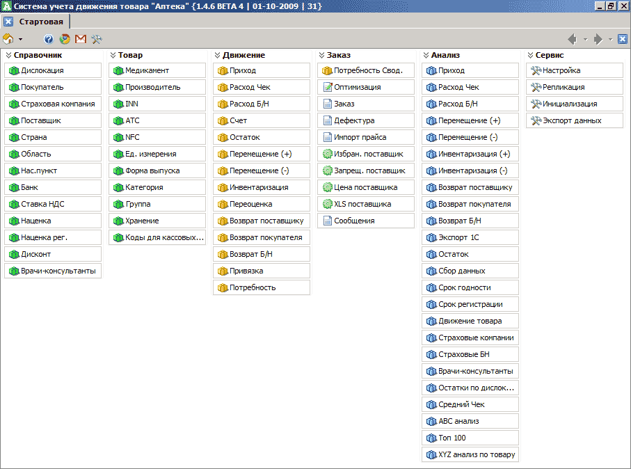
Task: Click the mail envelope toolbar icon
Action: click(81, 39)
